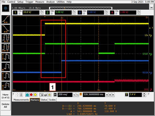Toggle channel 2 On checkbox
The height and width of the screenshot is (116, 155).
pos(52,14)
